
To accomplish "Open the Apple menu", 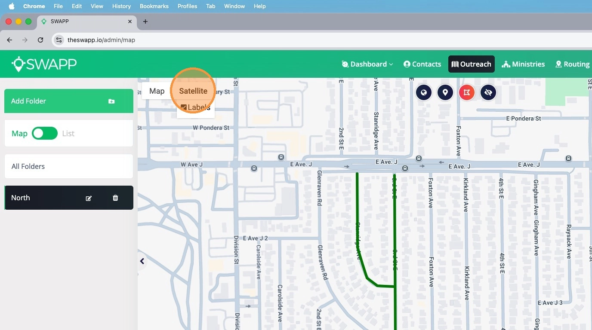I will [12, 6].
